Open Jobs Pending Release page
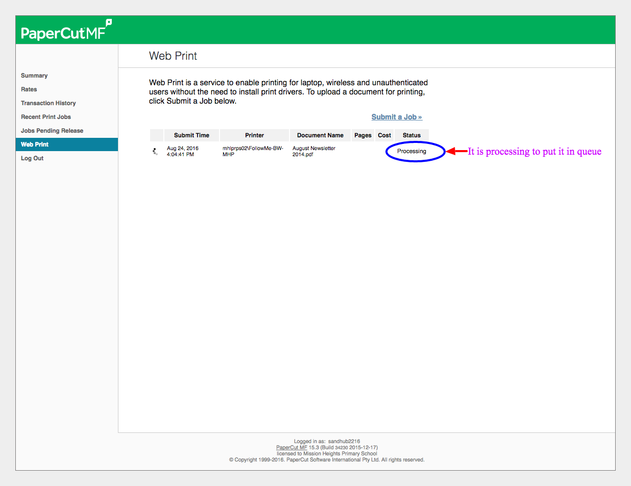This screenshot has height=486, width=631. pos(52,131)
